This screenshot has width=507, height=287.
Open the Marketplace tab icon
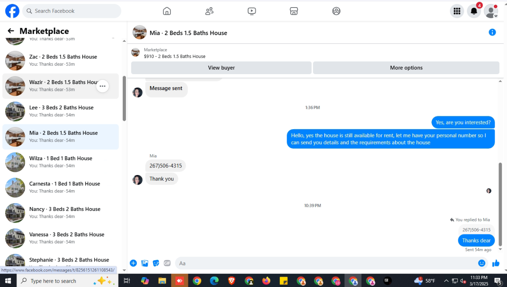294,11
